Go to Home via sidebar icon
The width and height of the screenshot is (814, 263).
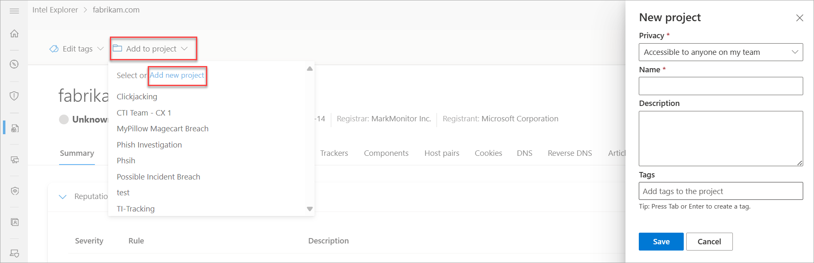14,34
